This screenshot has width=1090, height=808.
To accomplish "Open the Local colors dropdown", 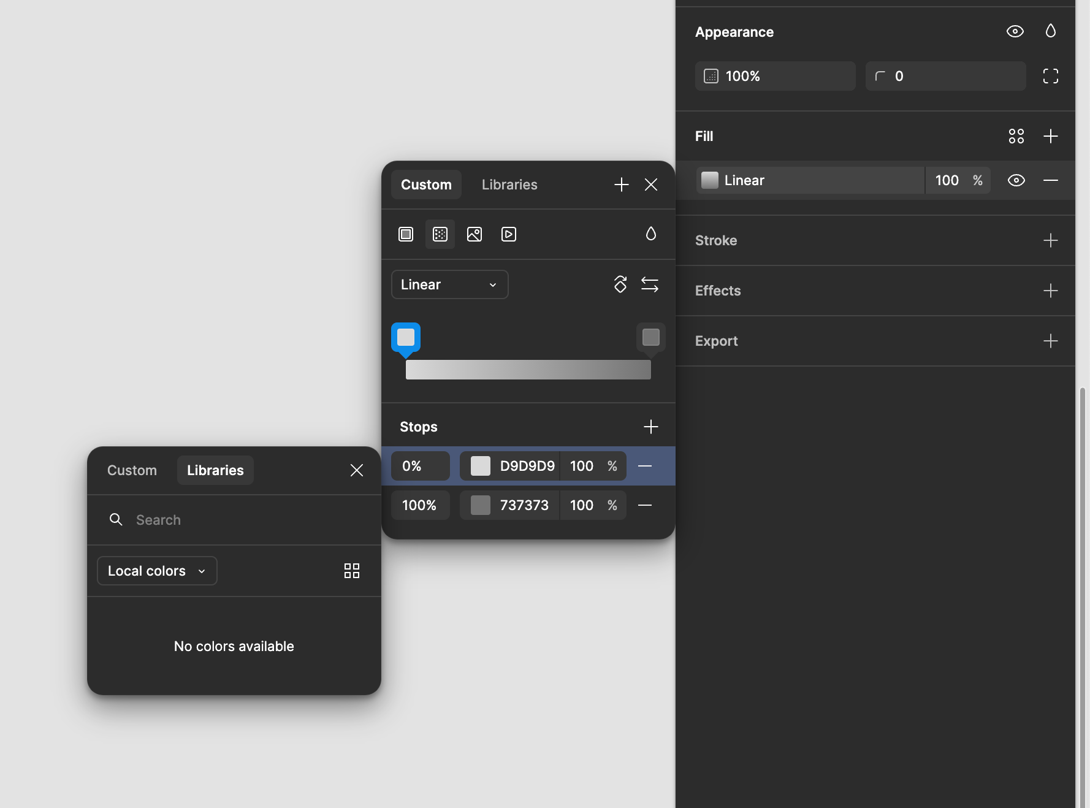I will point(157,571).
